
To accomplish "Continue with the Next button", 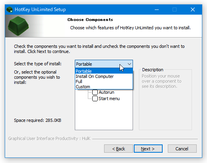I will (148, 149).
